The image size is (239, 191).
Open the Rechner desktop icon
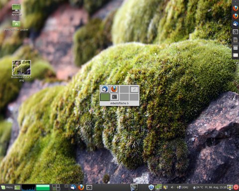tap(16, 10)
